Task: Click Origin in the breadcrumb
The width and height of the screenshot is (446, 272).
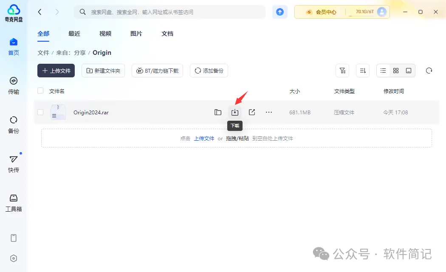Action: coord(102,53)
